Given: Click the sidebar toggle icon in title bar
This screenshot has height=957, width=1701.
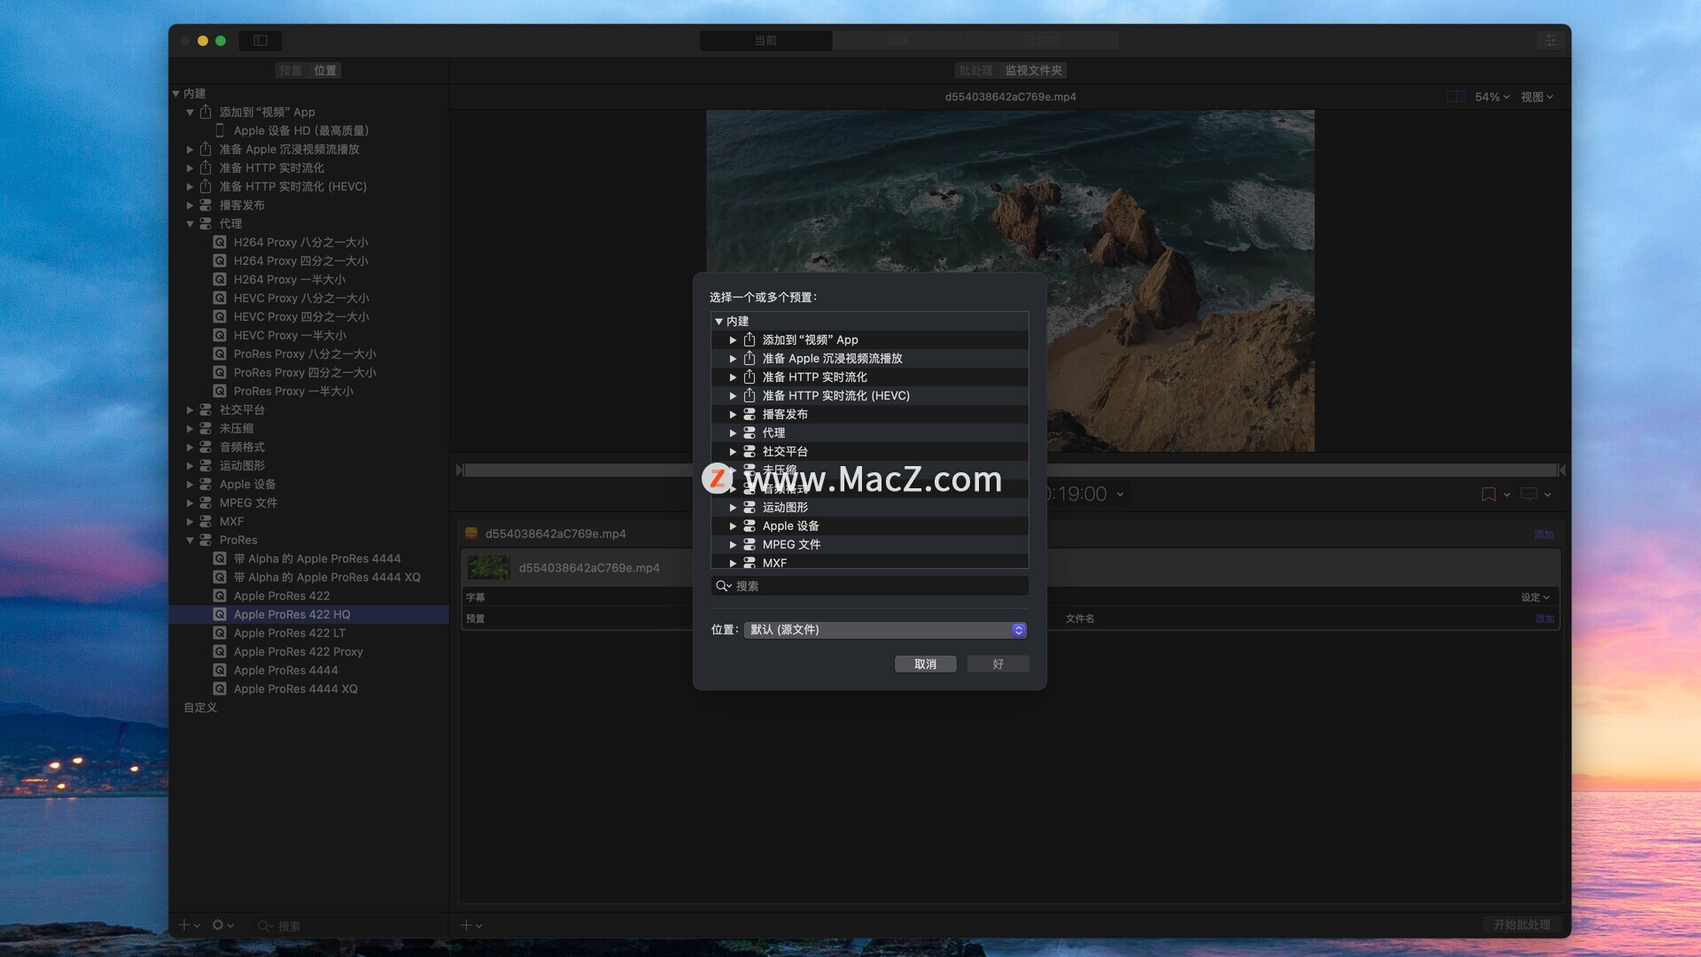Looking at the screenshot, I should click(260, 41).
